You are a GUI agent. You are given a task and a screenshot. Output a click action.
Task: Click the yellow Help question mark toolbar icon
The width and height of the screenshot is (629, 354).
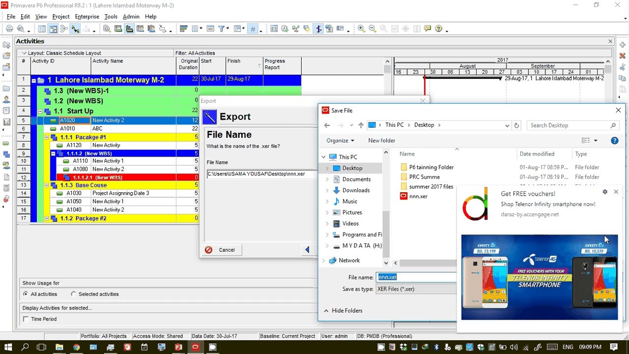click(x=439, y=29)
